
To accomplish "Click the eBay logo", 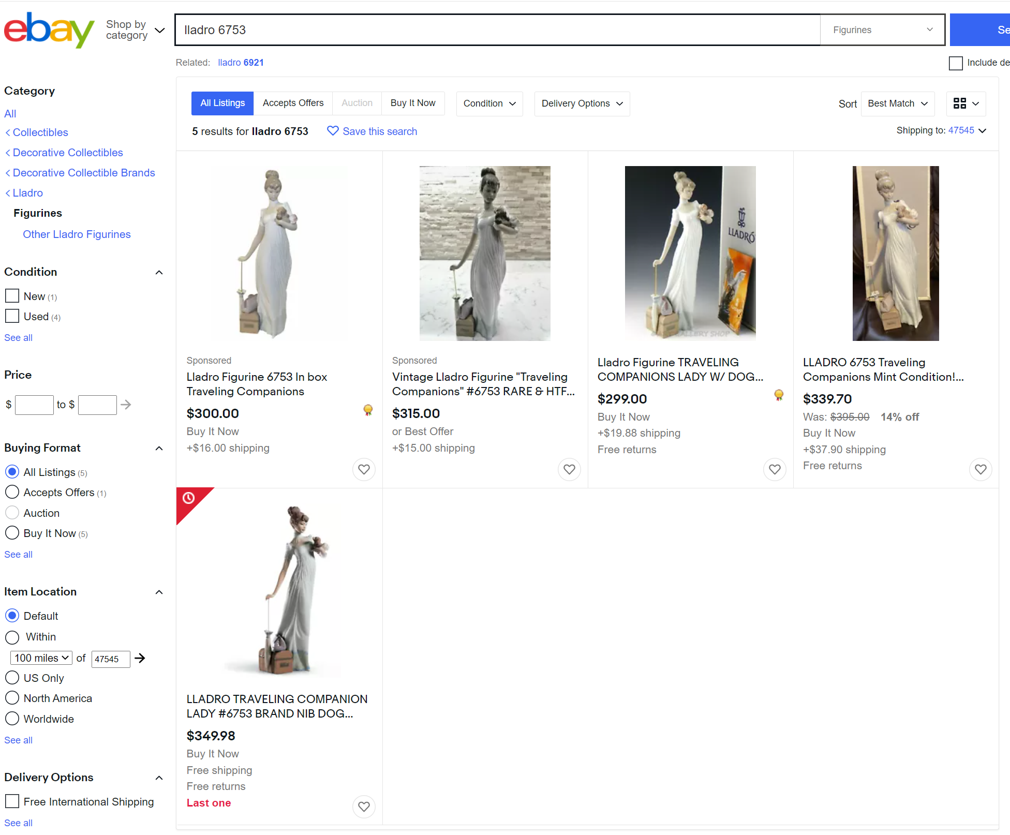I will pyautogui.click(x=49, y=30).
